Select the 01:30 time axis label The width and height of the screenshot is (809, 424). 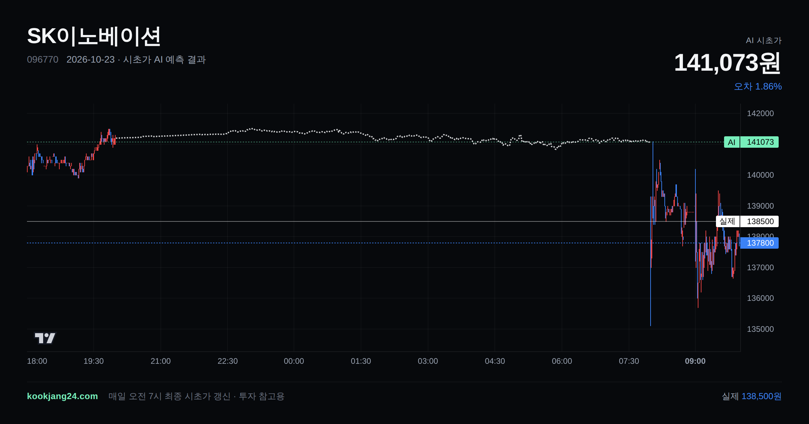tap(361, 361)
